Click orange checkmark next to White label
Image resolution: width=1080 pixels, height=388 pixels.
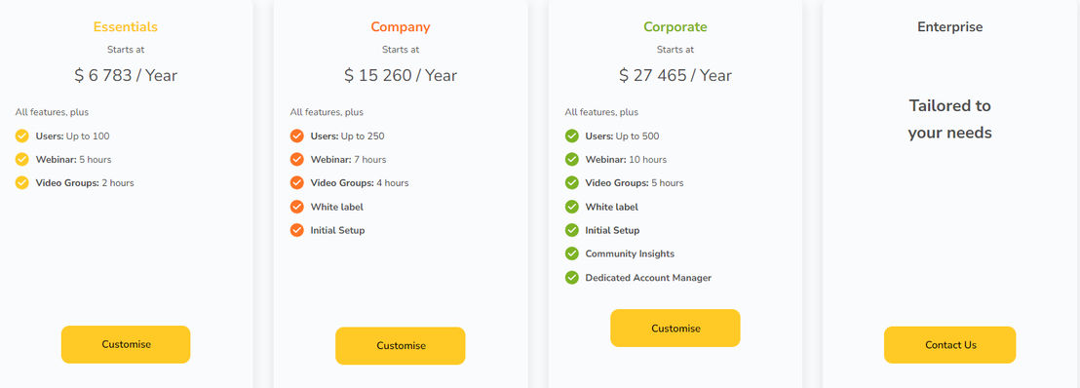pyautogui.click(x=297, y=207)
